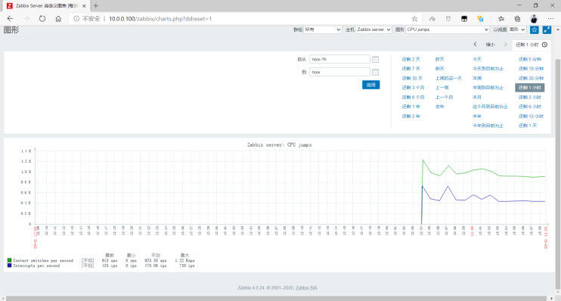Select the 最近 30 分钟 range link
Viewport: 561px width, 301px height.
(x=531, y=78)
